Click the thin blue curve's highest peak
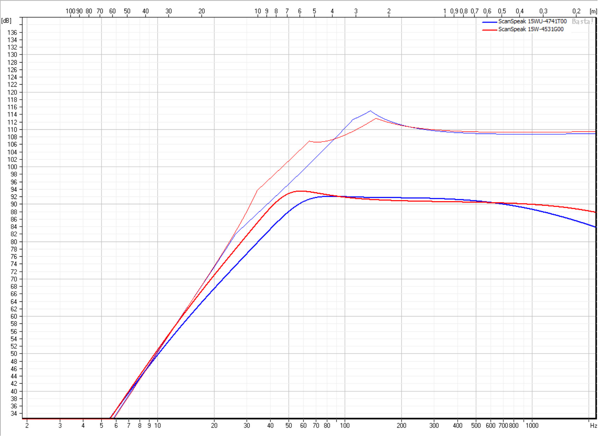This screenshot has width=598, height=436. point(370,111)
